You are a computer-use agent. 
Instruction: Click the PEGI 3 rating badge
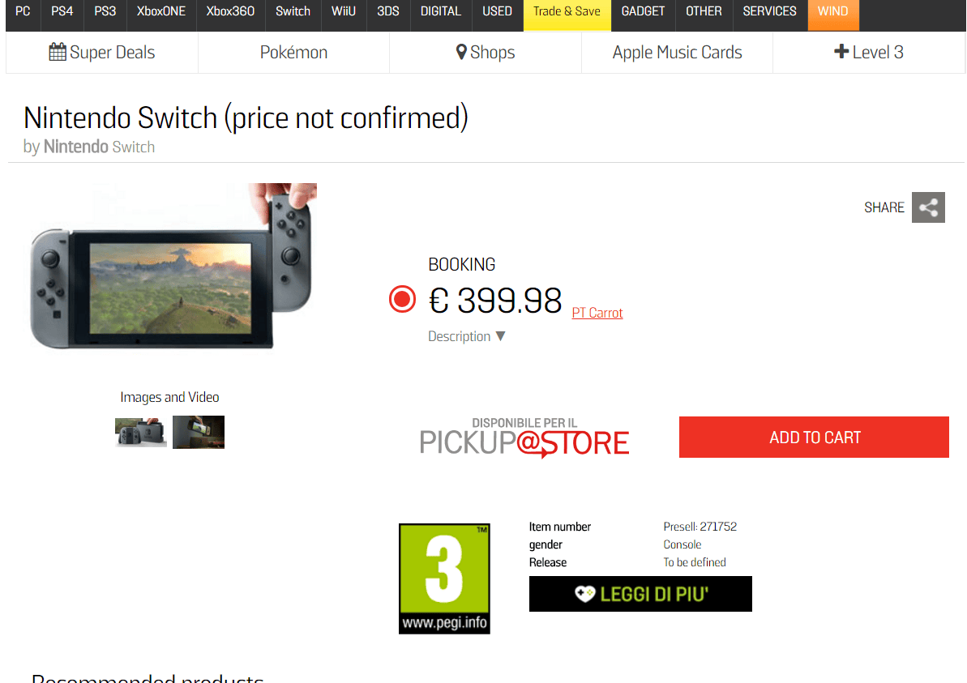(444, 578)
